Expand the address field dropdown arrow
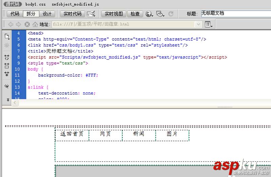 pyautogui.click(x=199, y=24)
